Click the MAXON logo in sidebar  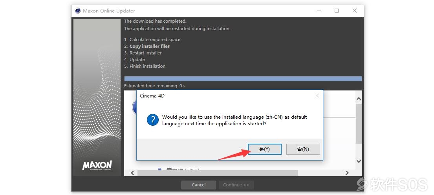pos(97,166)
